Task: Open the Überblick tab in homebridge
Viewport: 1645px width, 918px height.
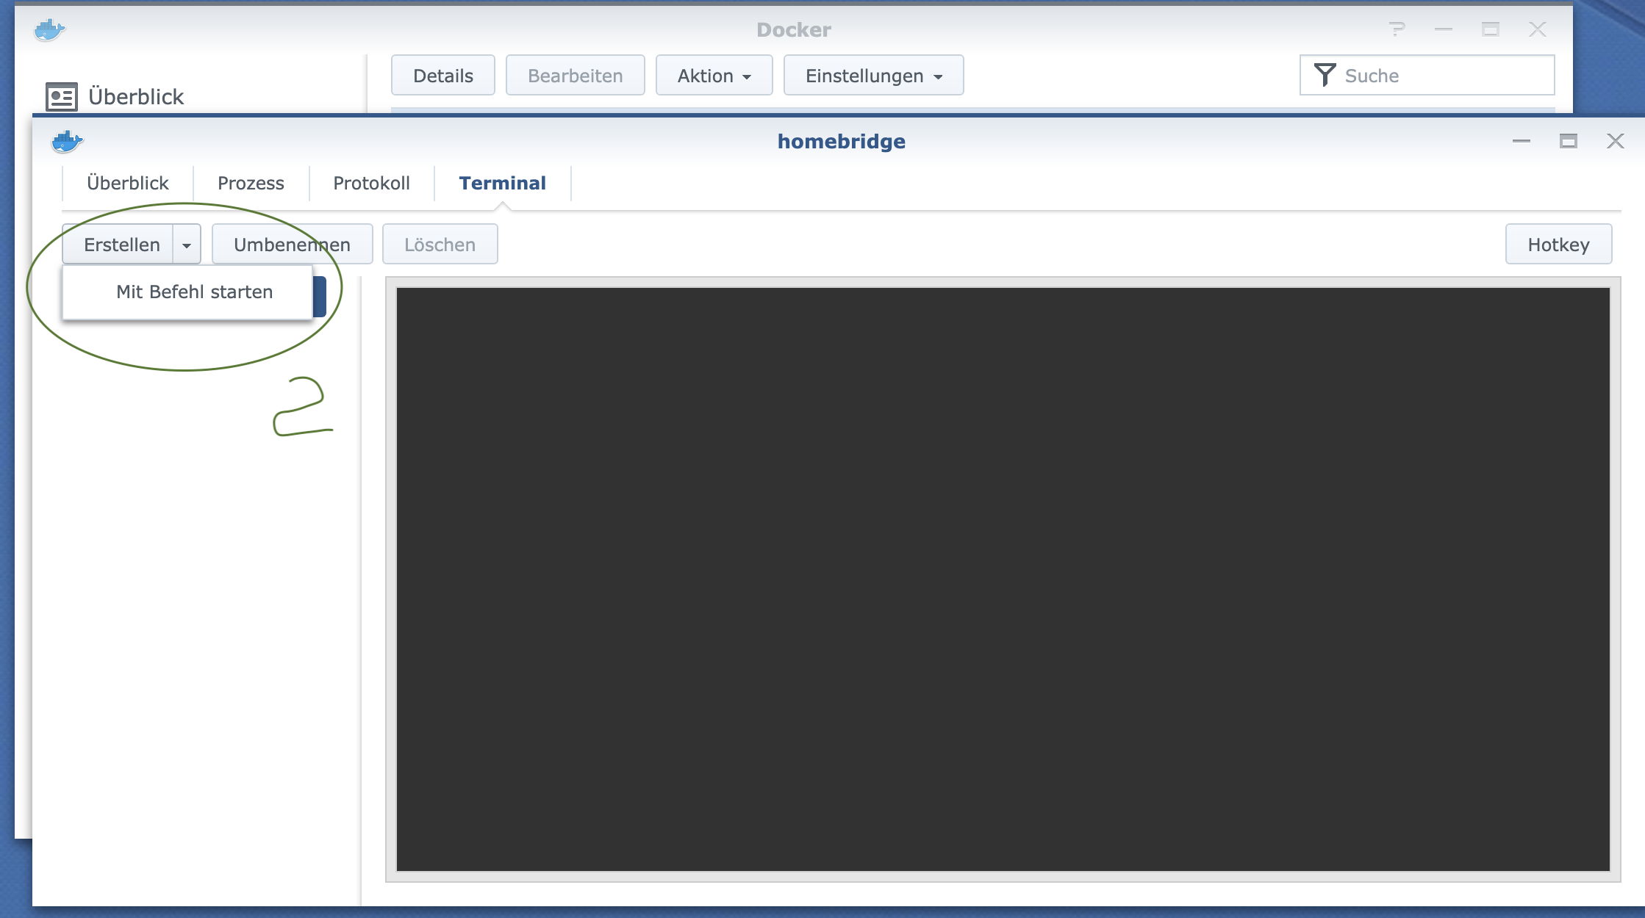Action: [x=128, y=183]
